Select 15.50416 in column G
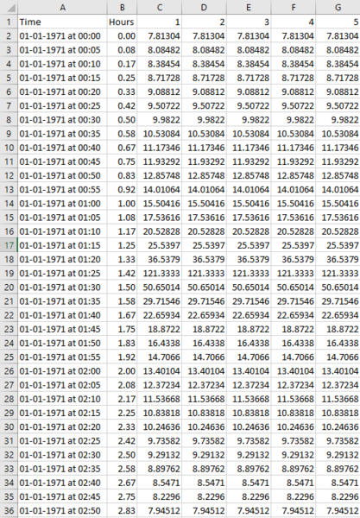 pyautogui.click(x=338, y=204)
